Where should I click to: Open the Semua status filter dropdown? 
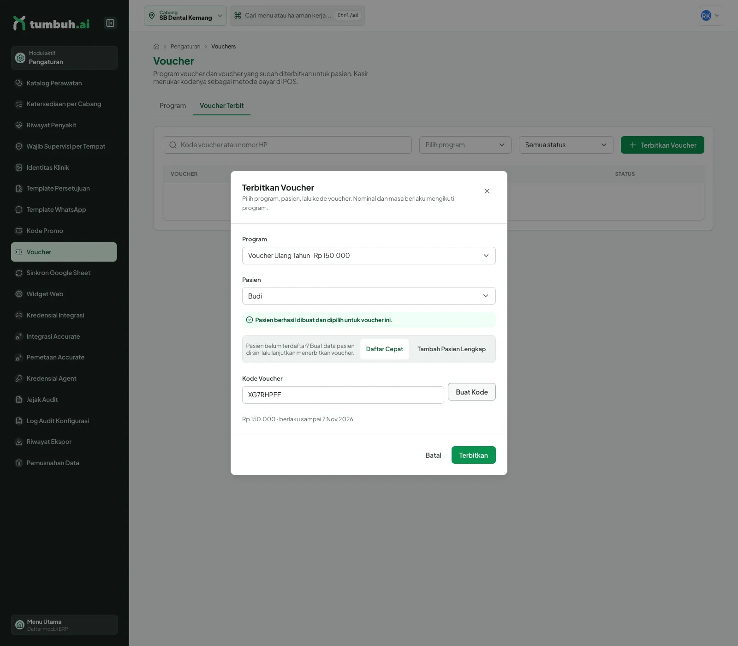tap(566, 145)
